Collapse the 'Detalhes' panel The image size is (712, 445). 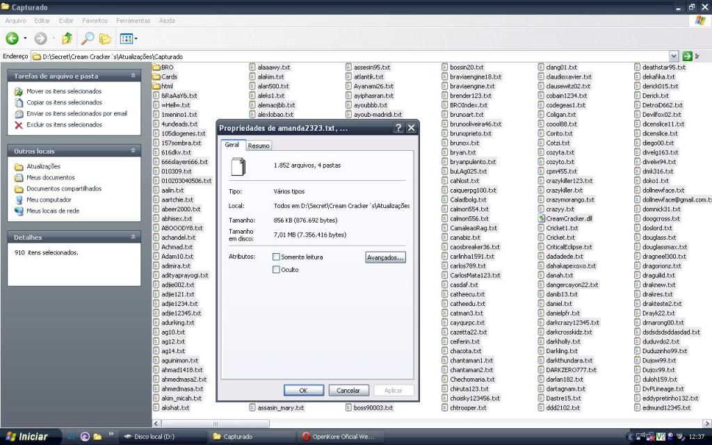pyautogui.click(x=133, y=237)
